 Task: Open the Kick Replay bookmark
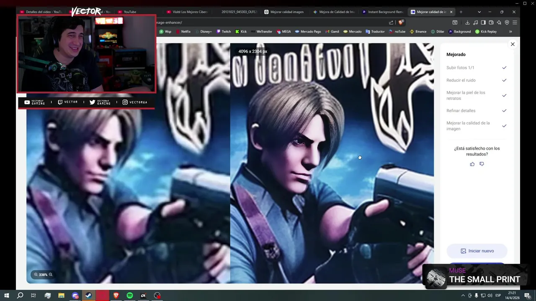(x=486, y=31)
